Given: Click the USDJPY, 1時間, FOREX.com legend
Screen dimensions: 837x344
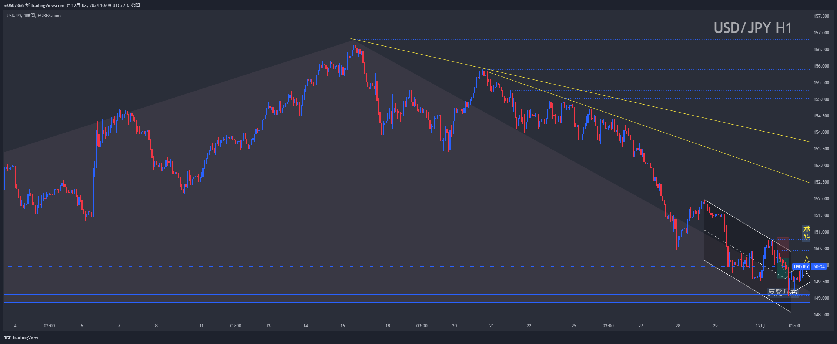Looking at the screenshot, I should click(x=34, y=16).
